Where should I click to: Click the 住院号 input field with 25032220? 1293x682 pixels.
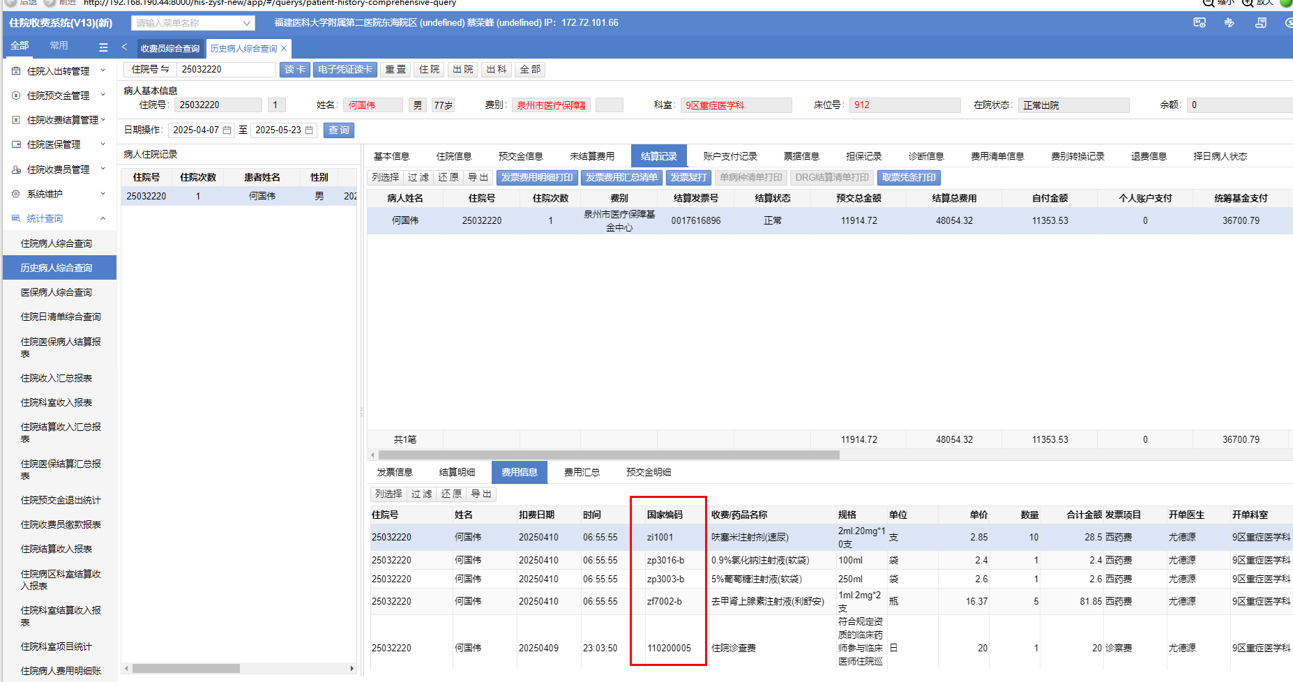pos(226,70)
